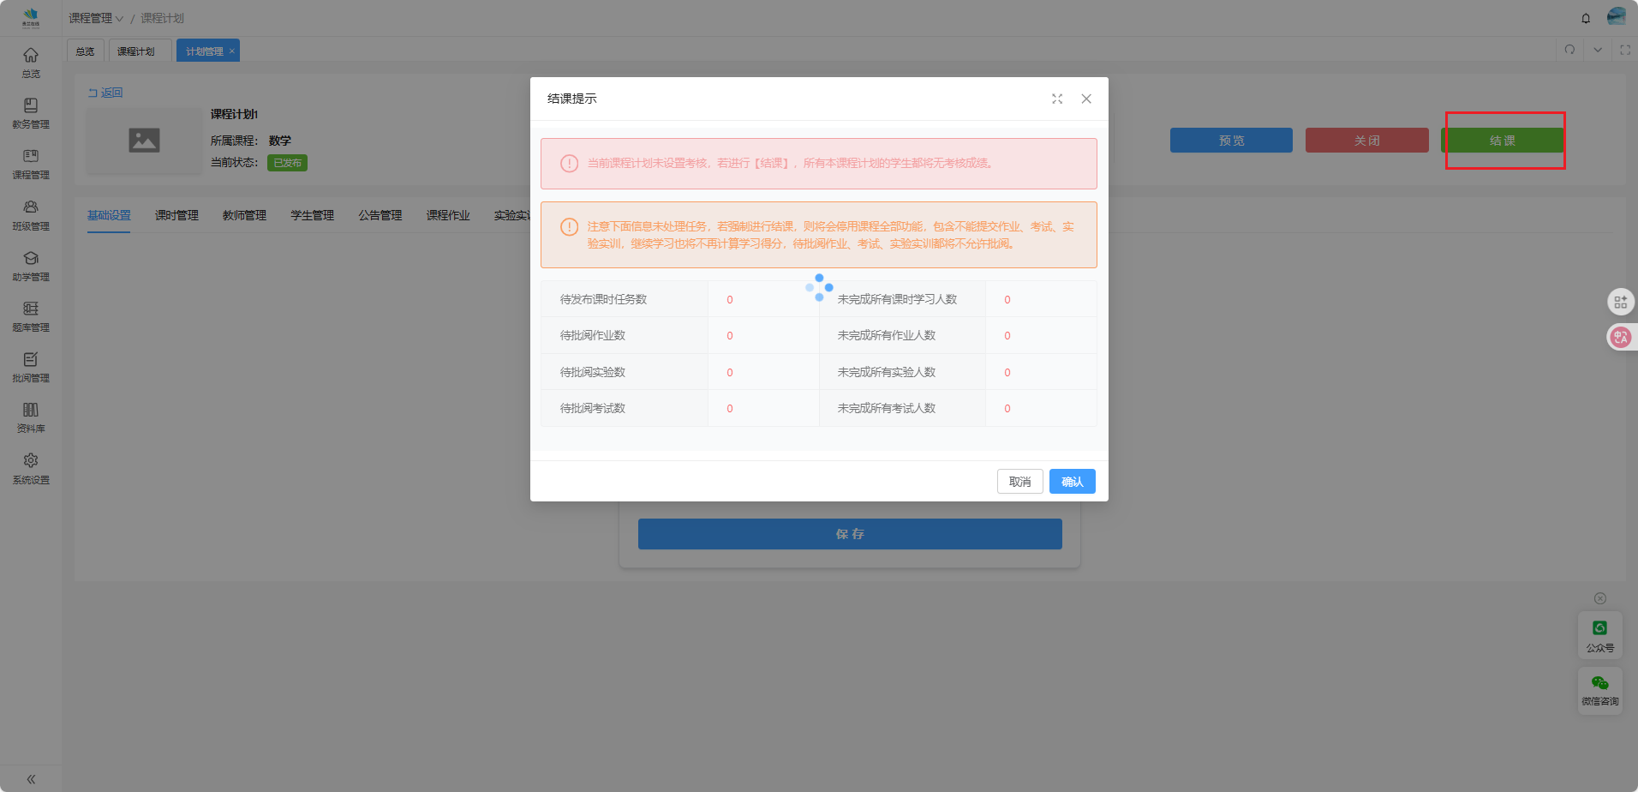Open the tab list dropdown chevron at top right

(x=1598, y=50)
